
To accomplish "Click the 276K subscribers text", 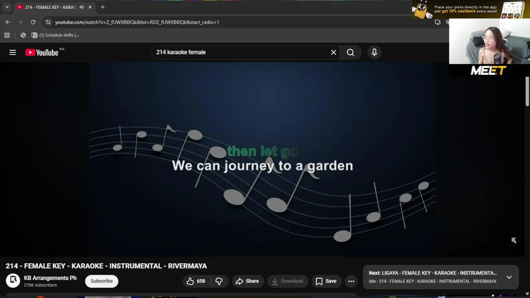I will (x=40, y=285).
